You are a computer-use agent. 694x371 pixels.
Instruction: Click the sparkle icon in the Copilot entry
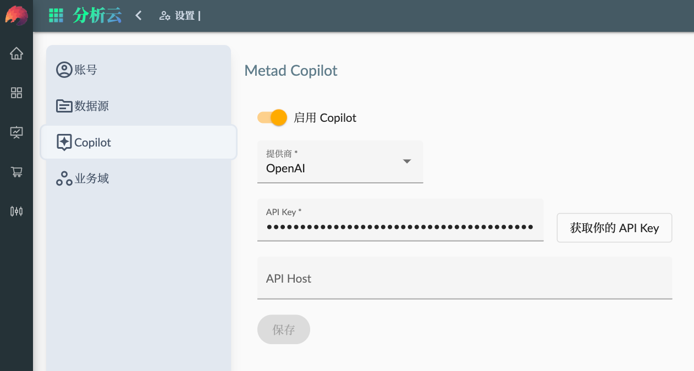63,142
